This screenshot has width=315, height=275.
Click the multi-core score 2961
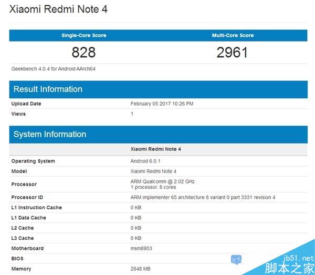232,52
